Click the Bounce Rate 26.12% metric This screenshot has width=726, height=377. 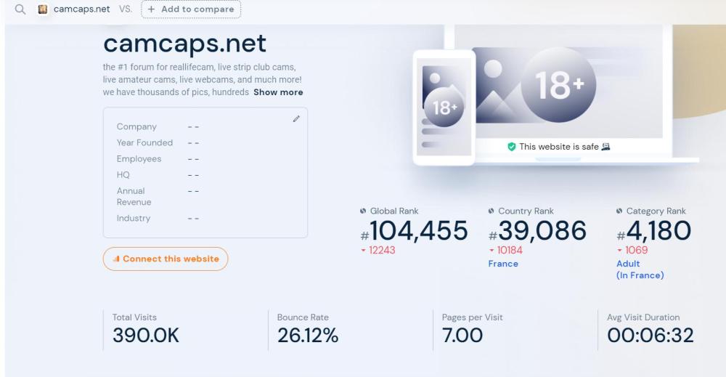(308, 335)
